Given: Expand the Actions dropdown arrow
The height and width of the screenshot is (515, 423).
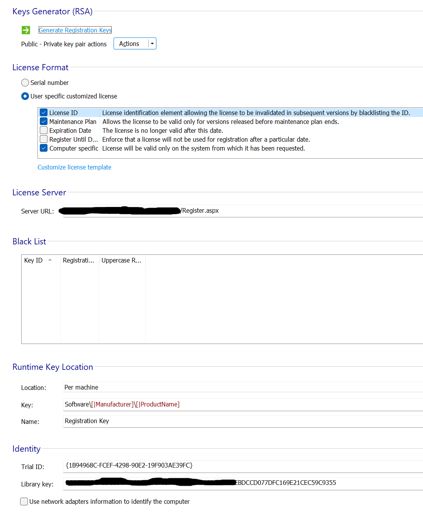Looking at the screenshot, I should click(152, 44).
